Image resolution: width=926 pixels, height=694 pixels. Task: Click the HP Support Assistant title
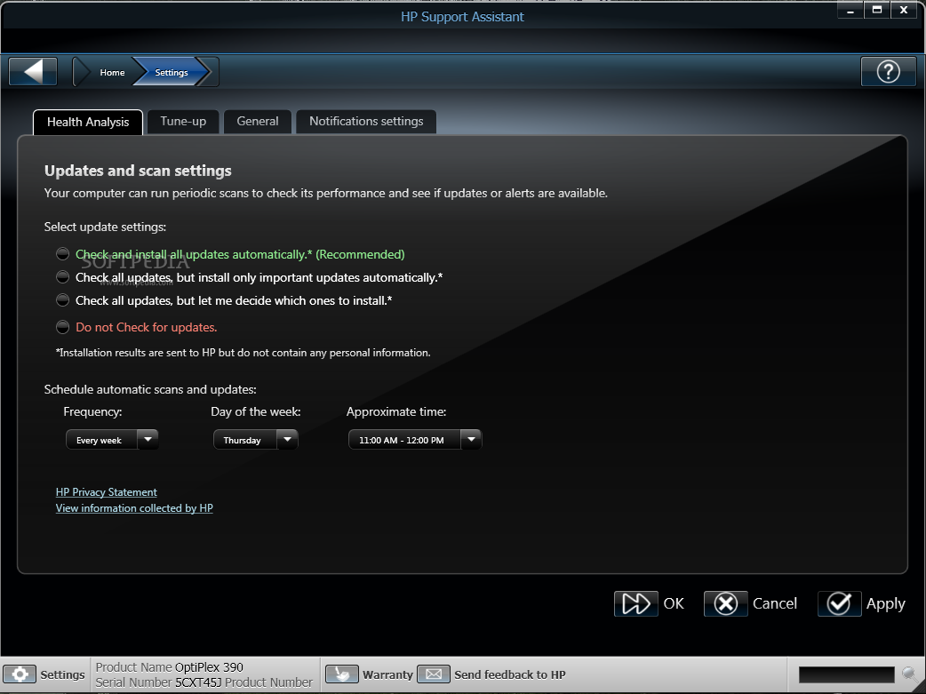(462, 17)
